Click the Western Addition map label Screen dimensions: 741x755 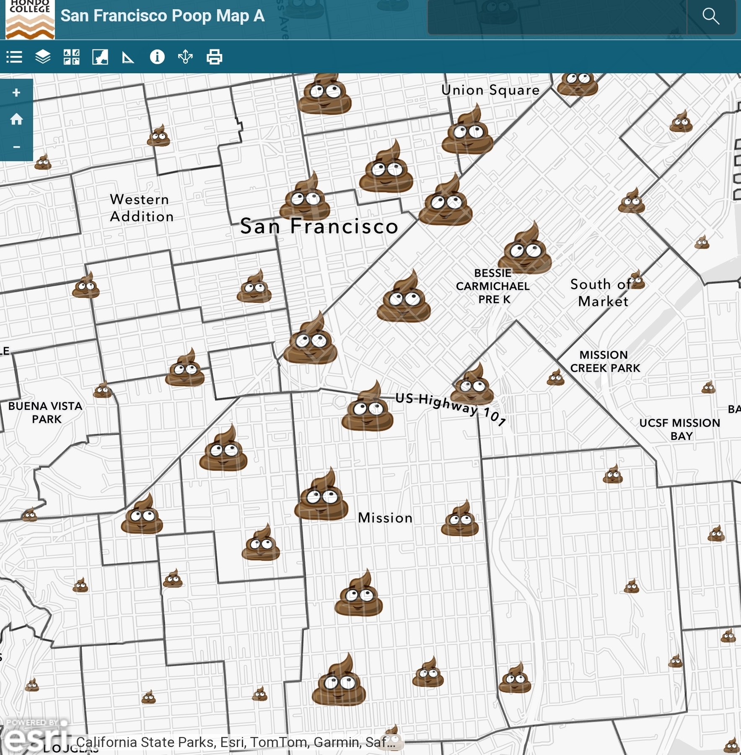coord(142,208)
